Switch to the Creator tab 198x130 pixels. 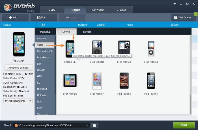(x=121, y=10)
